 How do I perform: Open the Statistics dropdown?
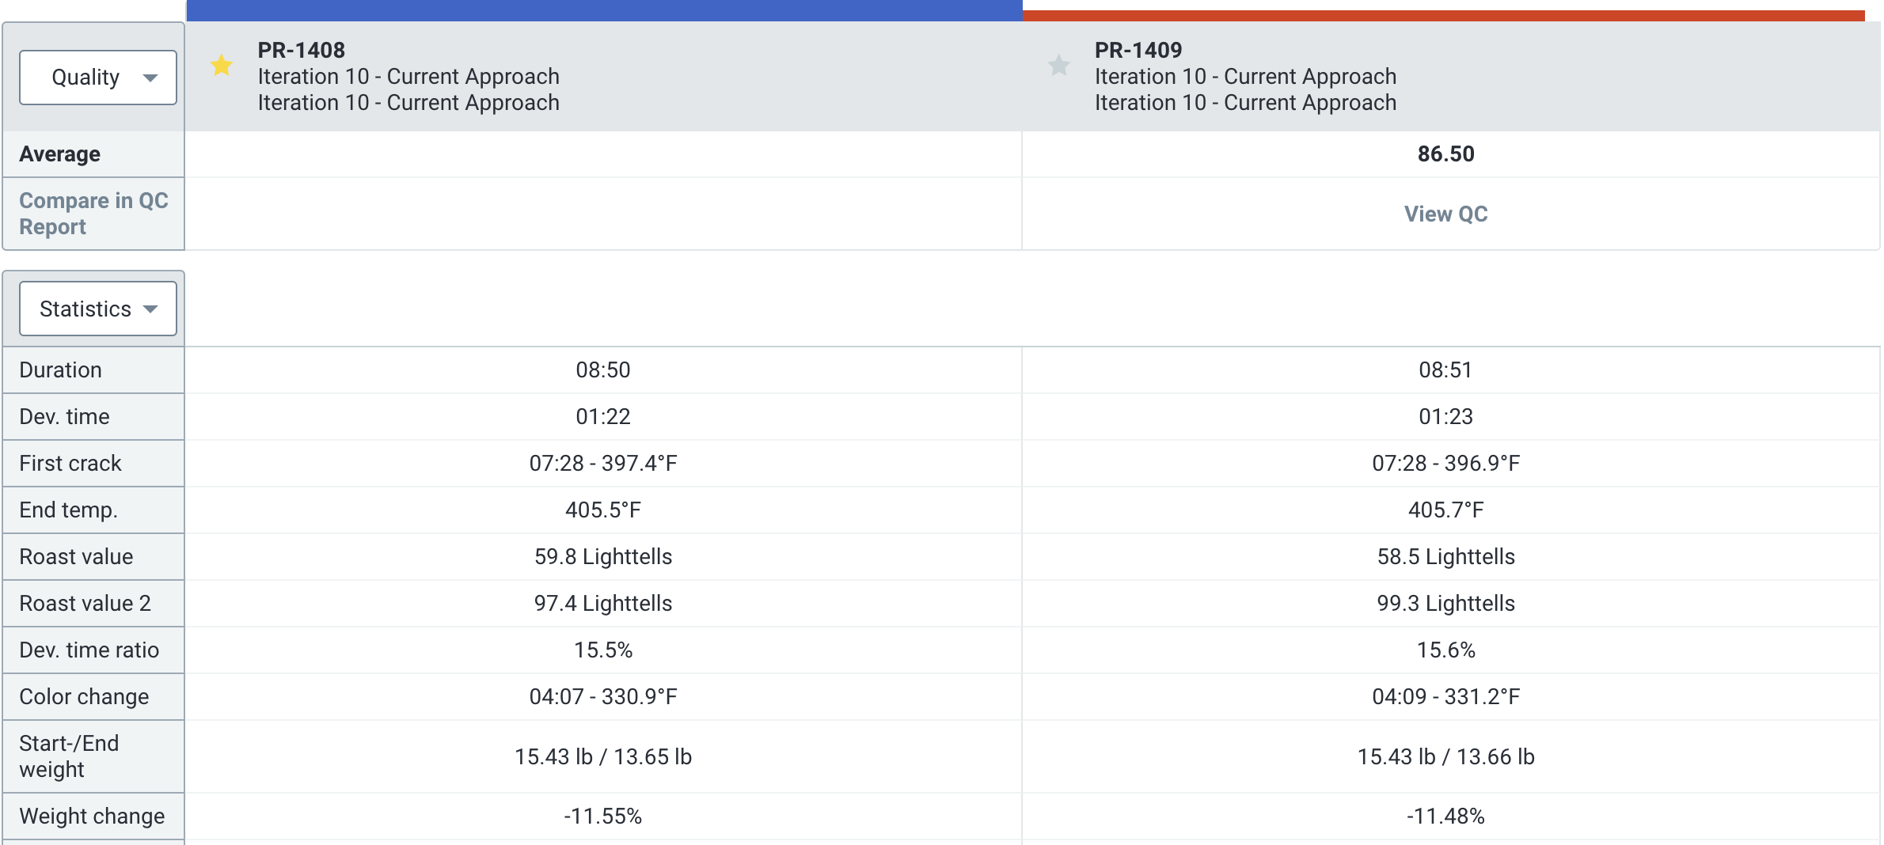coord(98,309)
